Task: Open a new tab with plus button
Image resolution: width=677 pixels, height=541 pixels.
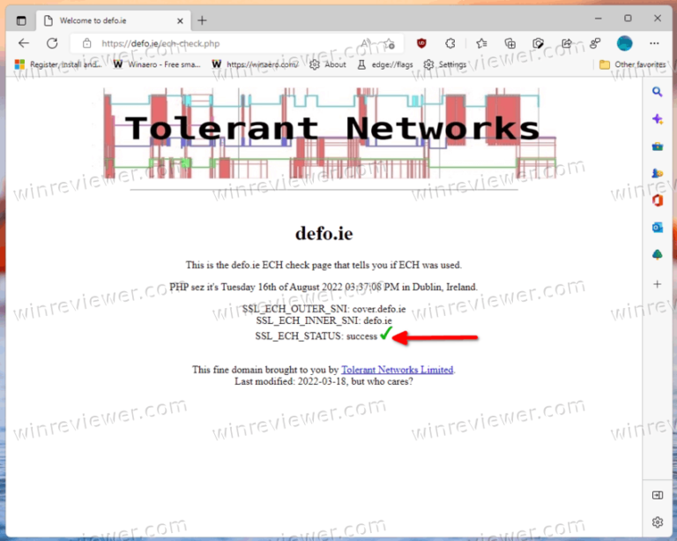Action: [202, 19]
